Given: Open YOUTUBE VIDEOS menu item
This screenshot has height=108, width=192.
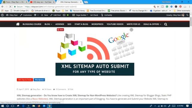Looking at the screenshot, I should (x=115, y=24).
